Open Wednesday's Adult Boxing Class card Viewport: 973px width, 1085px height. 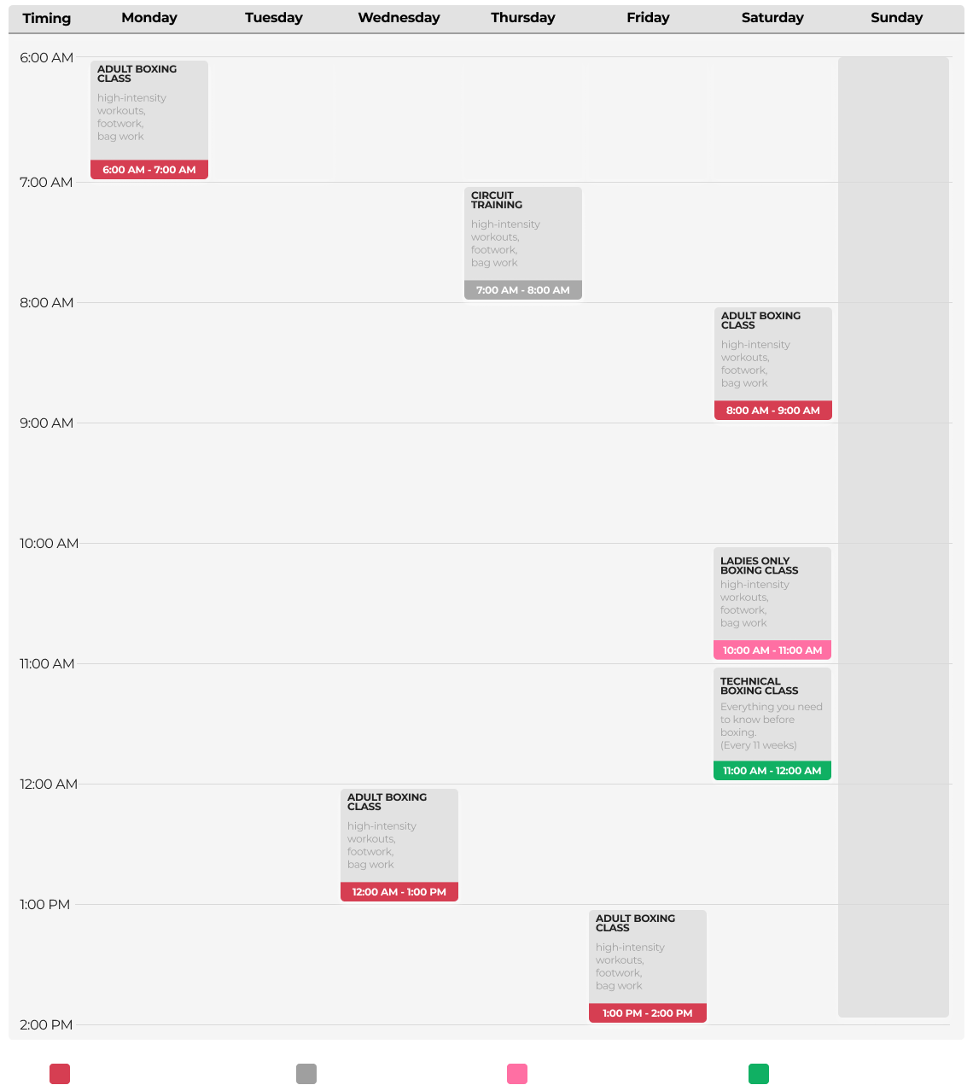[399, 845]
